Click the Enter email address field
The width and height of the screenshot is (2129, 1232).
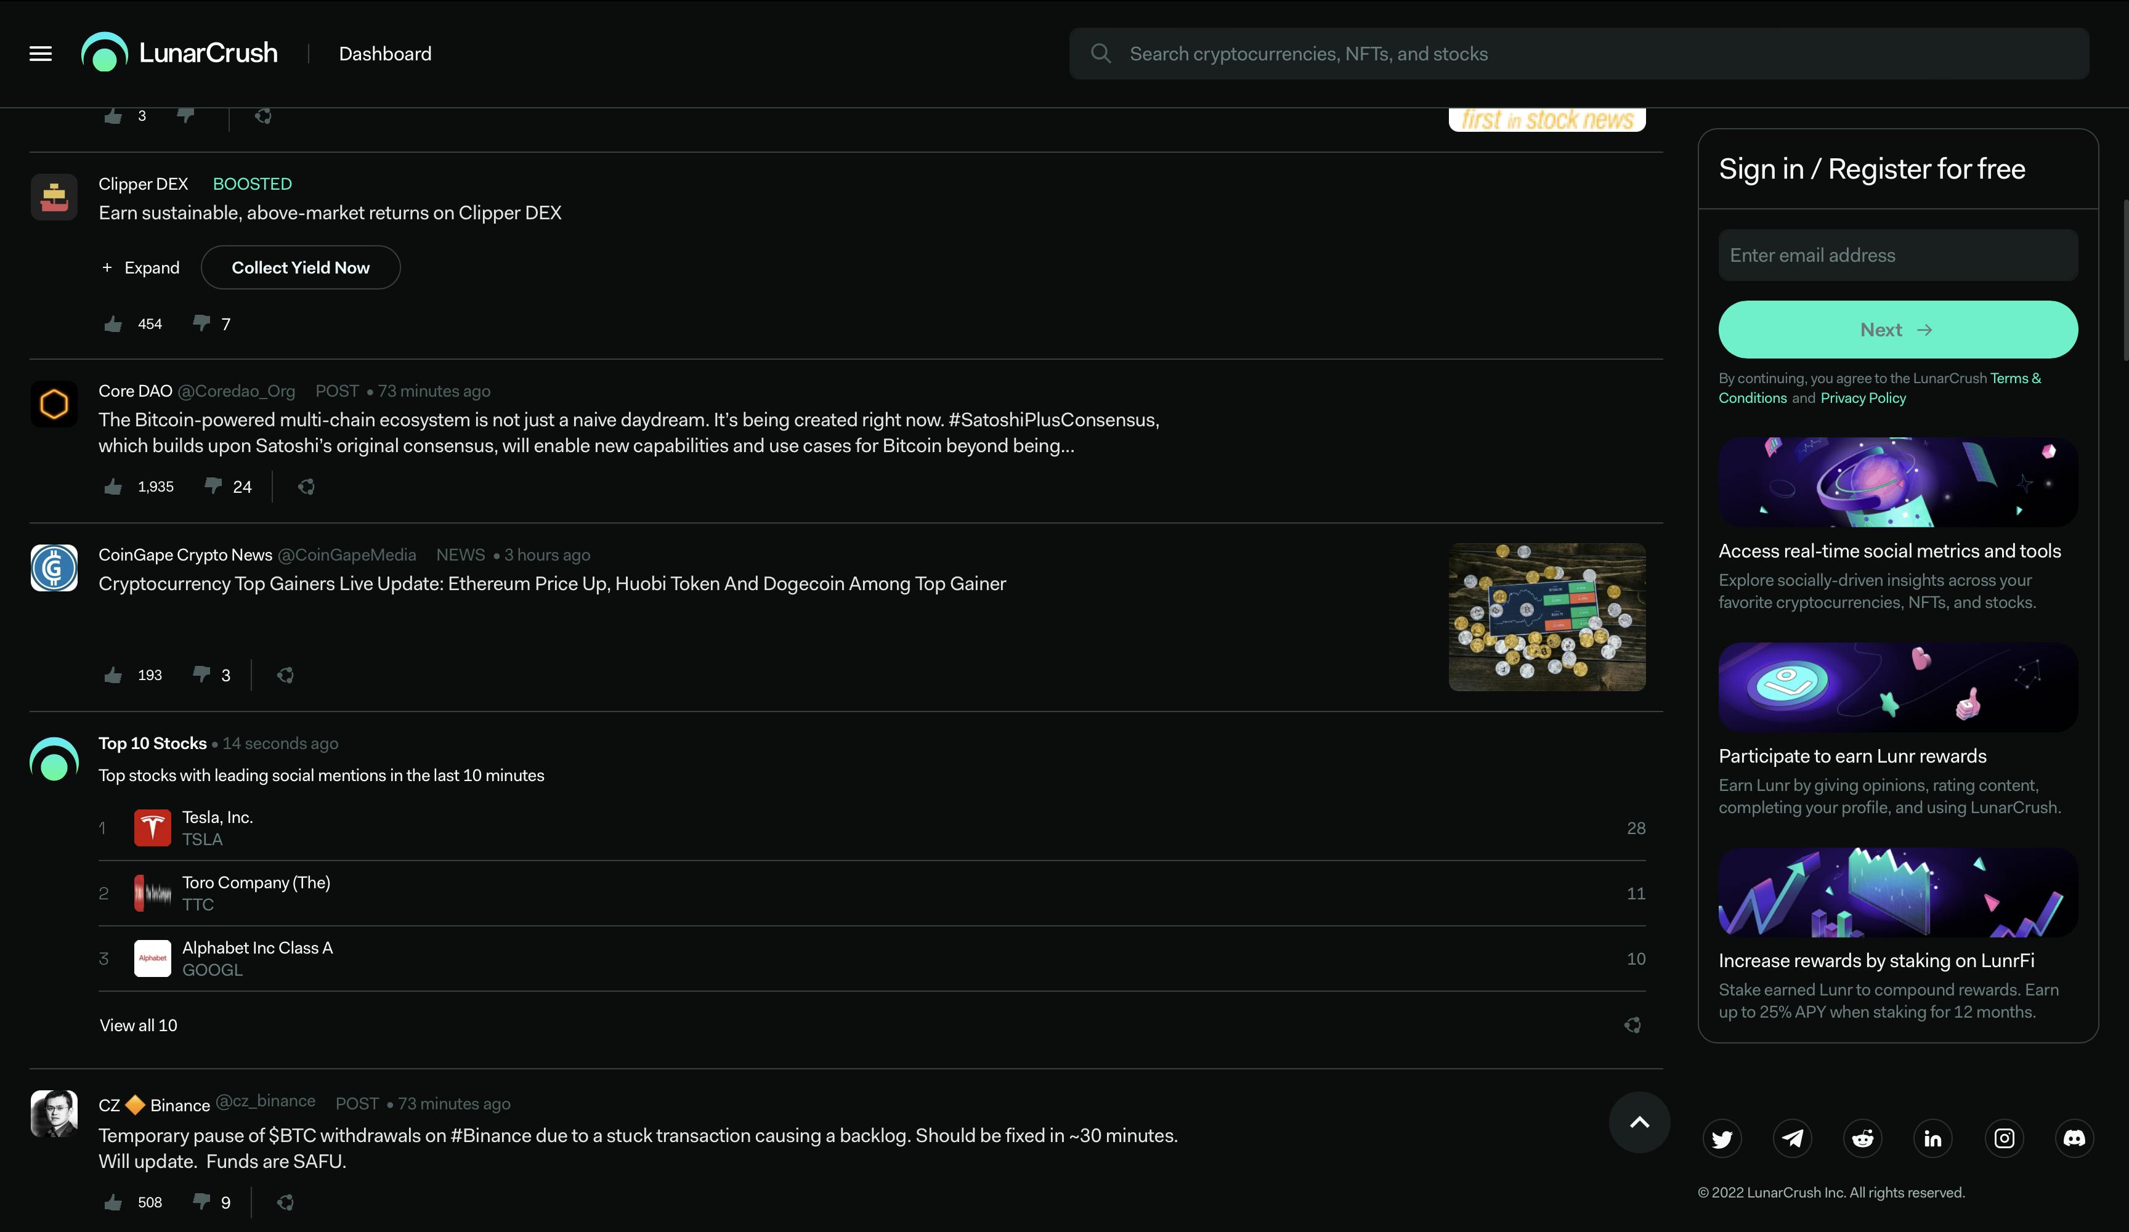(1897, 255)
